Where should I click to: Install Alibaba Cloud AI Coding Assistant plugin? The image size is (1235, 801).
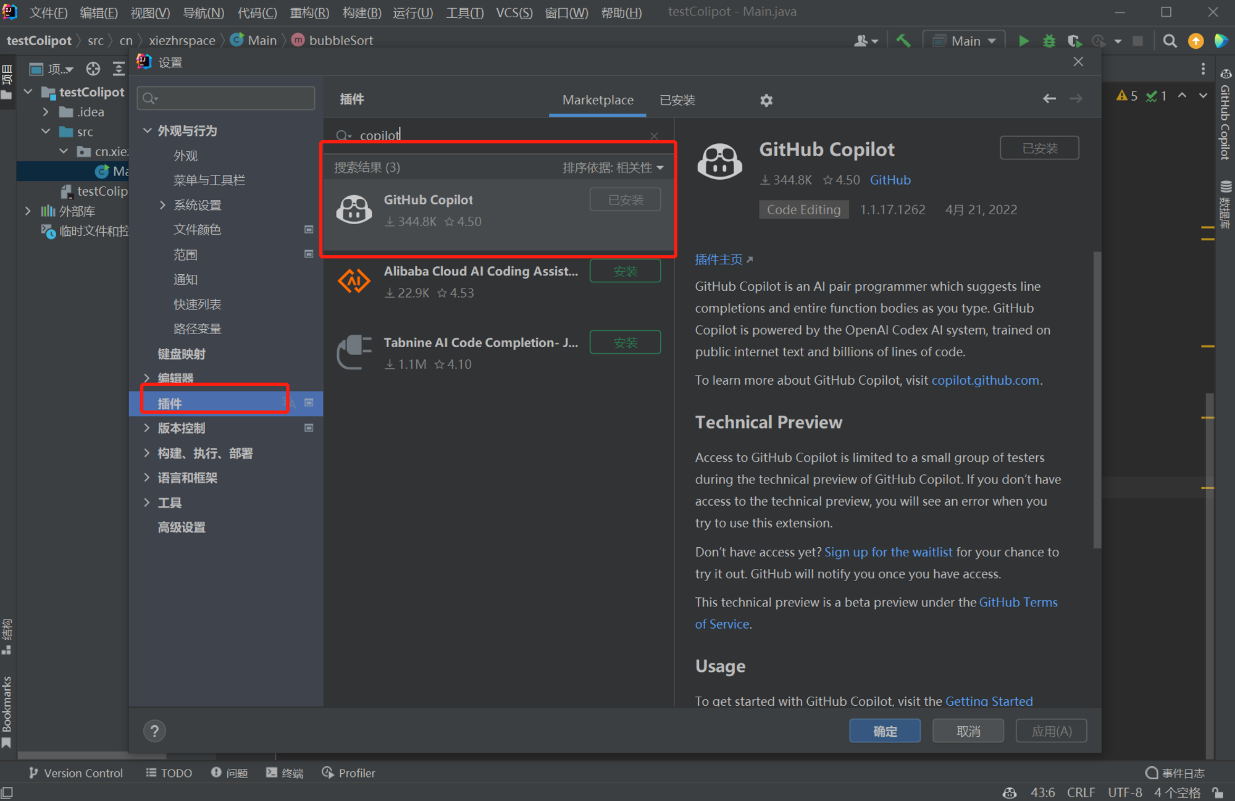point(625,271)
